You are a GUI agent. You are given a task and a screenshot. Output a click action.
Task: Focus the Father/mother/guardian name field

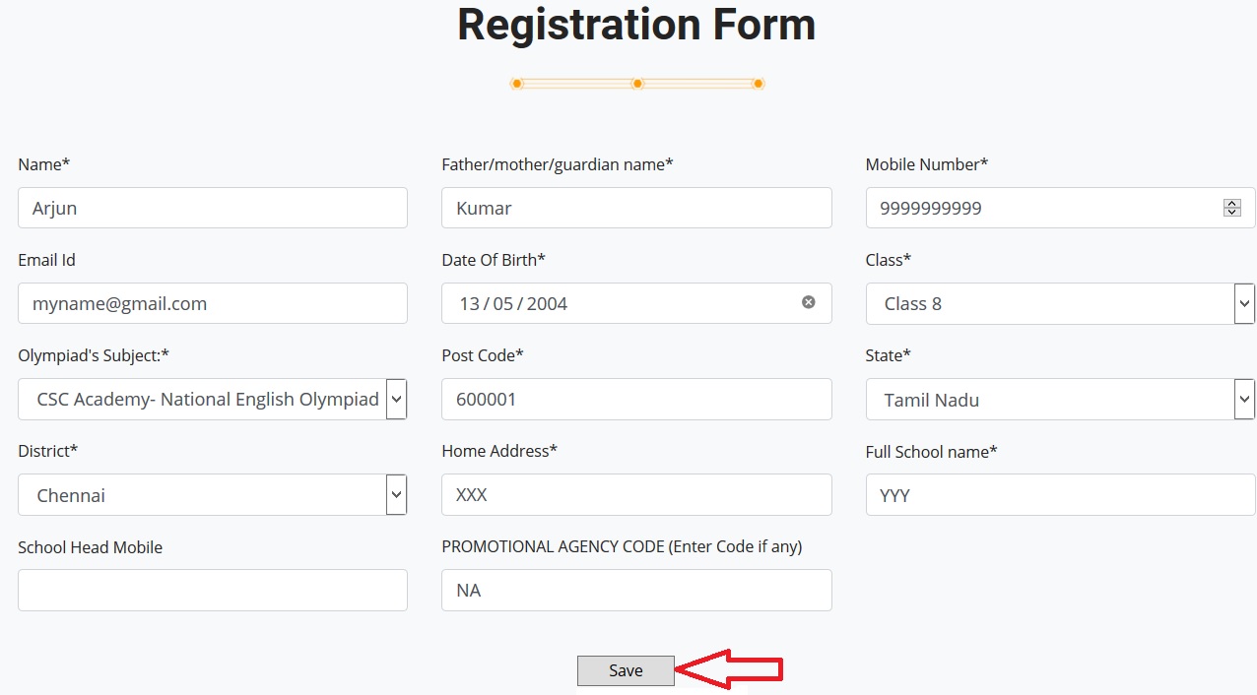[636, 208]
